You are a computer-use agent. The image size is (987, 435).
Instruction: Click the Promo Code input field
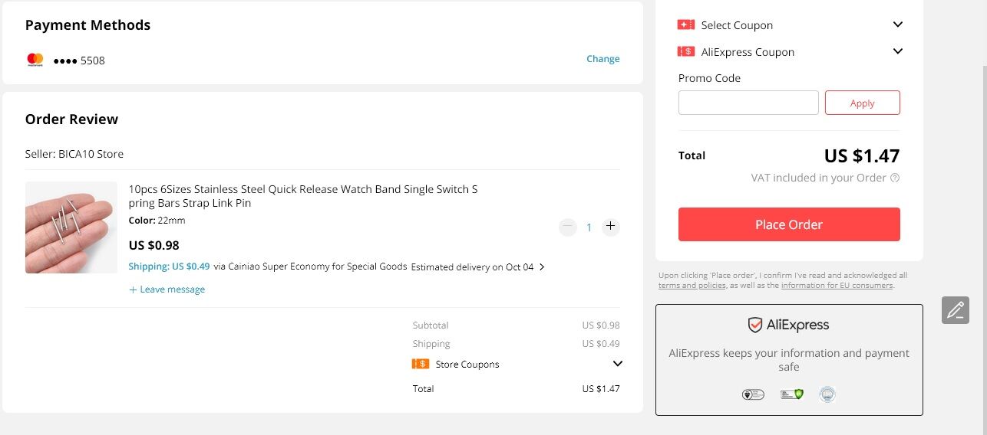[x=748, y=103]
